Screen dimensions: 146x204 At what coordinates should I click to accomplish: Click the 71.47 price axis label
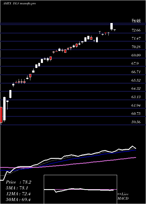[136, 38]
